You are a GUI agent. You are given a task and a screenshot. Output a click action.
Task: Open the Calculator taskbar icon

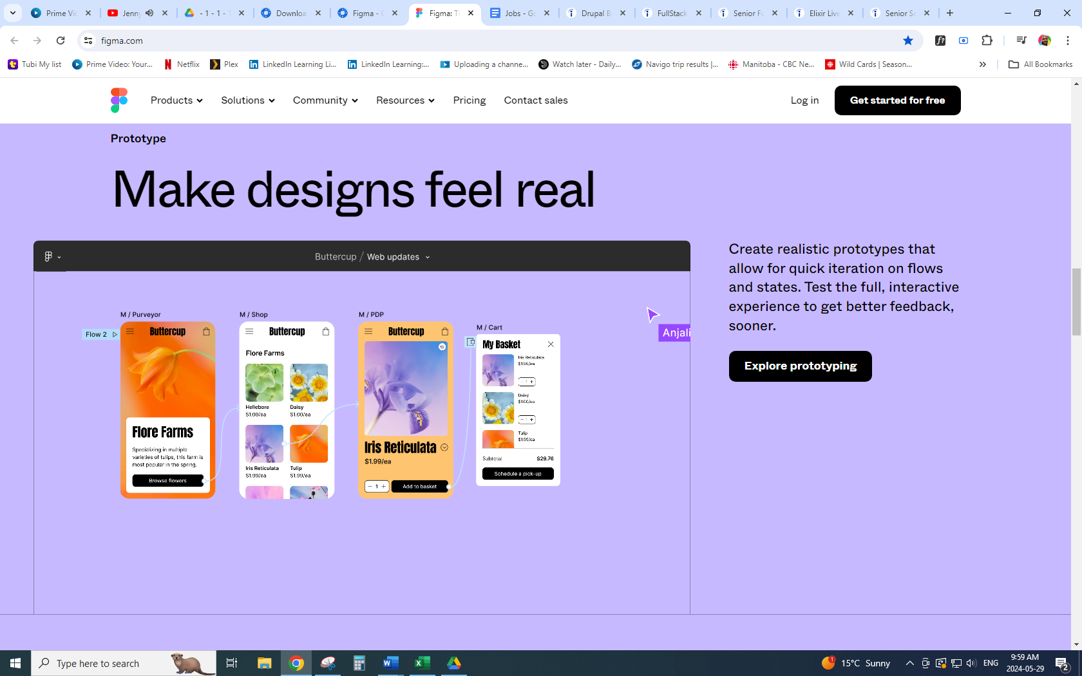click(359, 663)
